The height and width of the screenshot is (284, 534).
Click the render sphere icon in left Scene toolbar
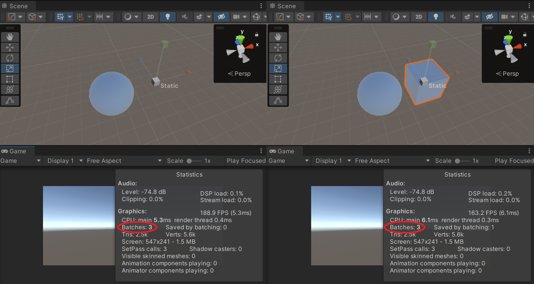pyautogui.click(x=128, y=17)
